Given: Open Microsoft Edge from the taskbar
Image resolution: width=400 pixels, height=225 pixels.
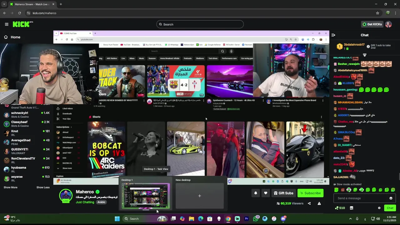Looking at the screenshot, I should [x=201, y=219].
